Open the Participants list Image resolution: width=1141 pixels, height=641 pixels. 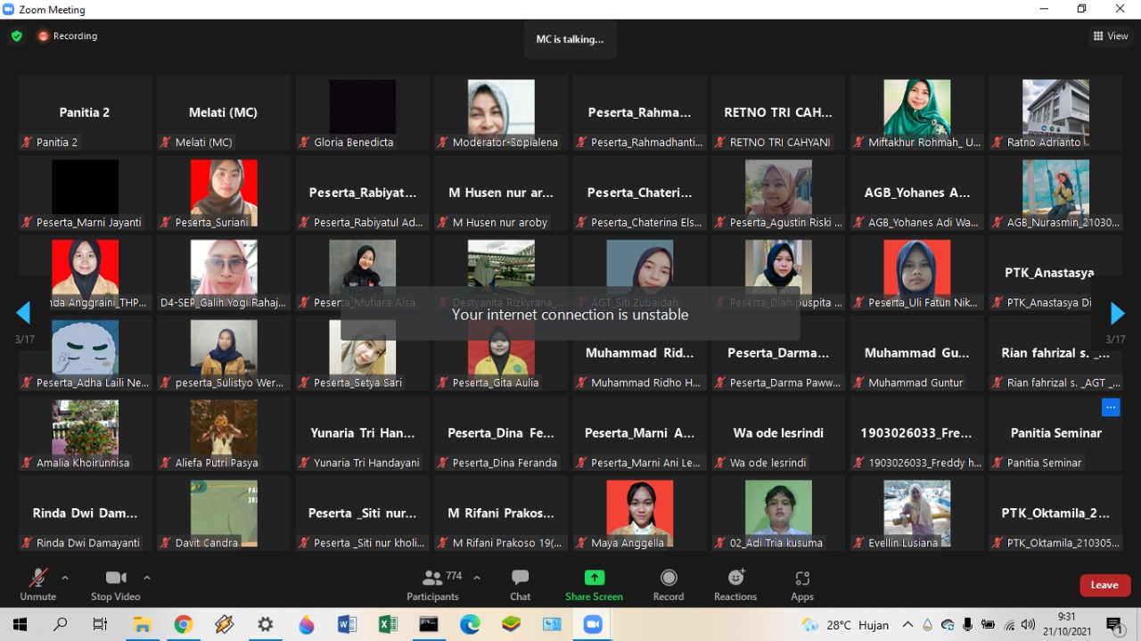(433, 584)
